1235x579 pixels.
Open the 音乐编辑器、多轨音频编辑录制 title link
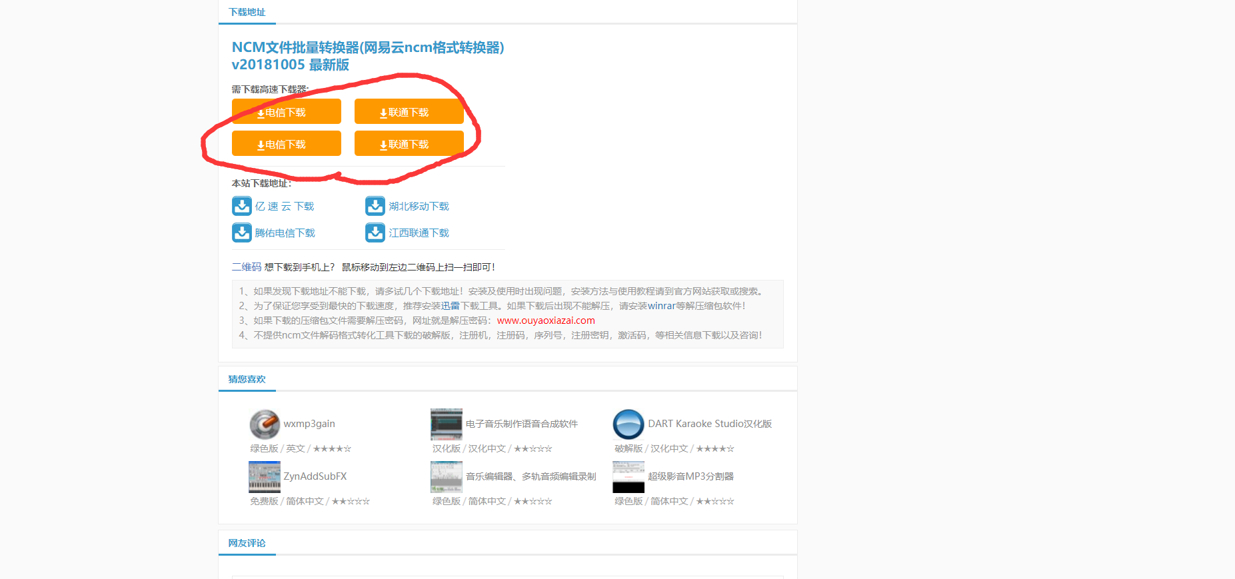[531, 476]
